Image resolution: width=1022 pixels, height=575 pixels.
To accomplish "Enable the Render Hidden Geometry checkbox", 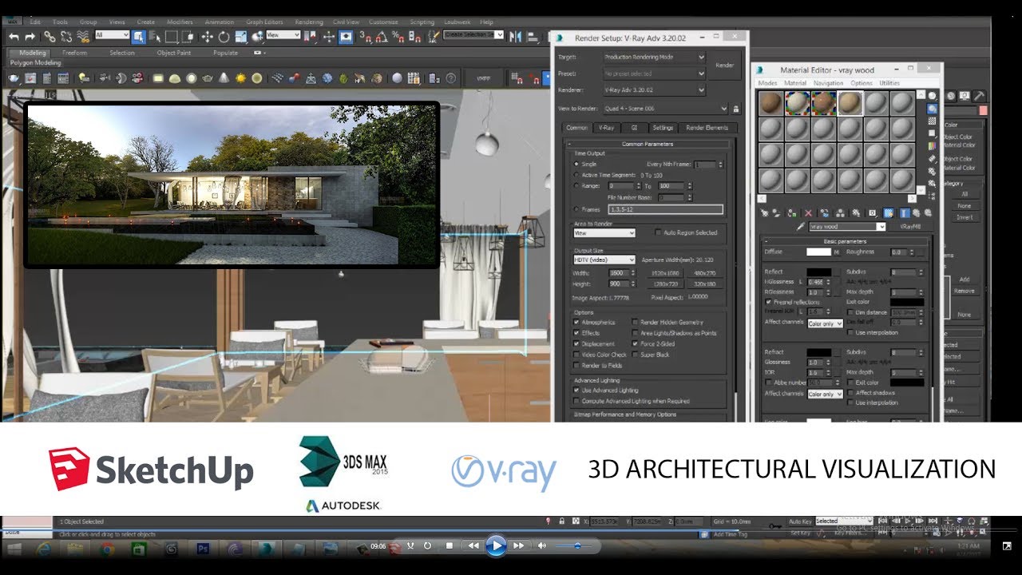I will coord(636,322).
